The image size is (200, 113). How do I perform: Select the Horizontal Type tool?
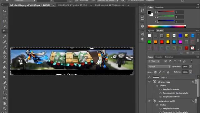coord(4,88)
